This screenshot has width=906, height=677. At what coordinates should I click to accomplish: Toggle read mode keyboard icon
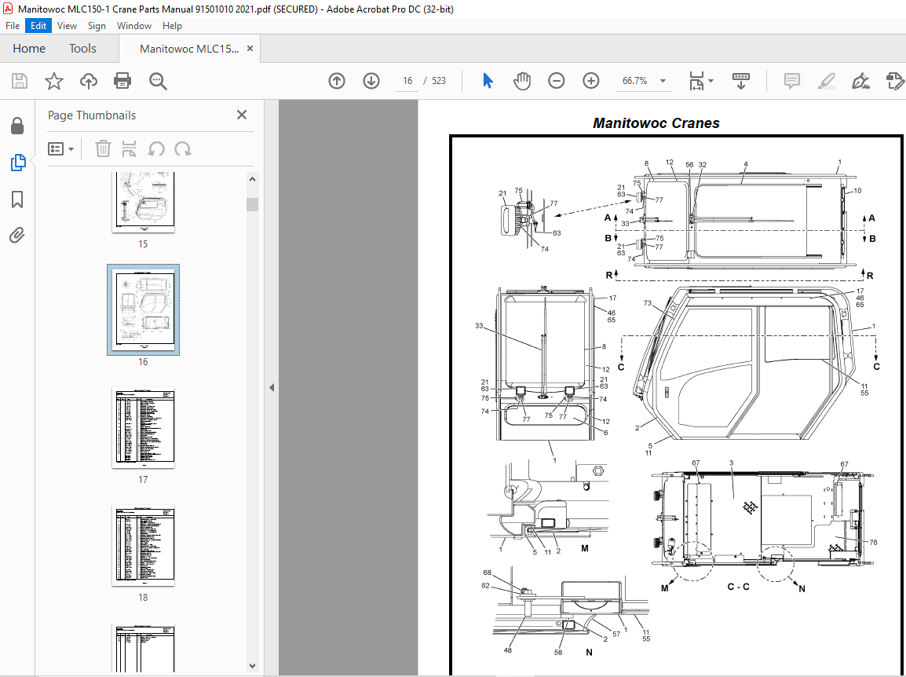point(741,81)
